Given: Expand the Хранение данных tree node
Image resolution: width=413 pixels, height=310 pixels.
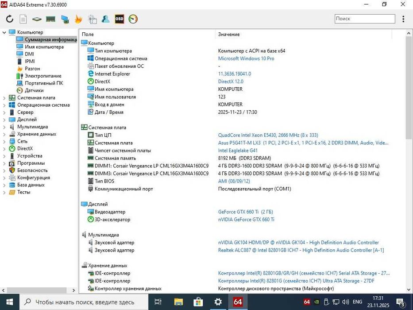Looking at the screenshot, I should click(x=4, y=134).
